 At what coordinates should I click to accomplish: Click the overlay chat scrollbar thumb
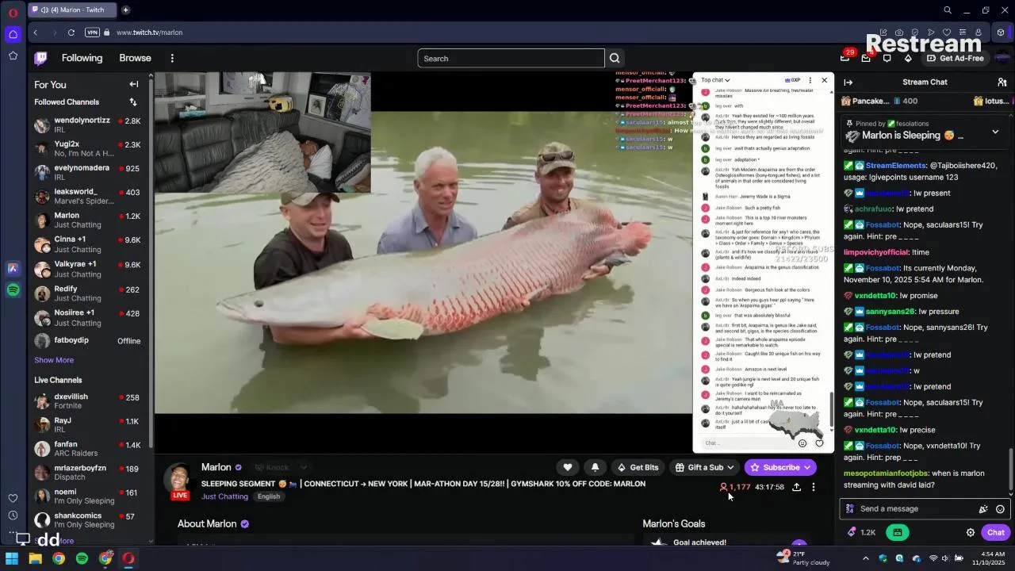click(x=831, y=411)
